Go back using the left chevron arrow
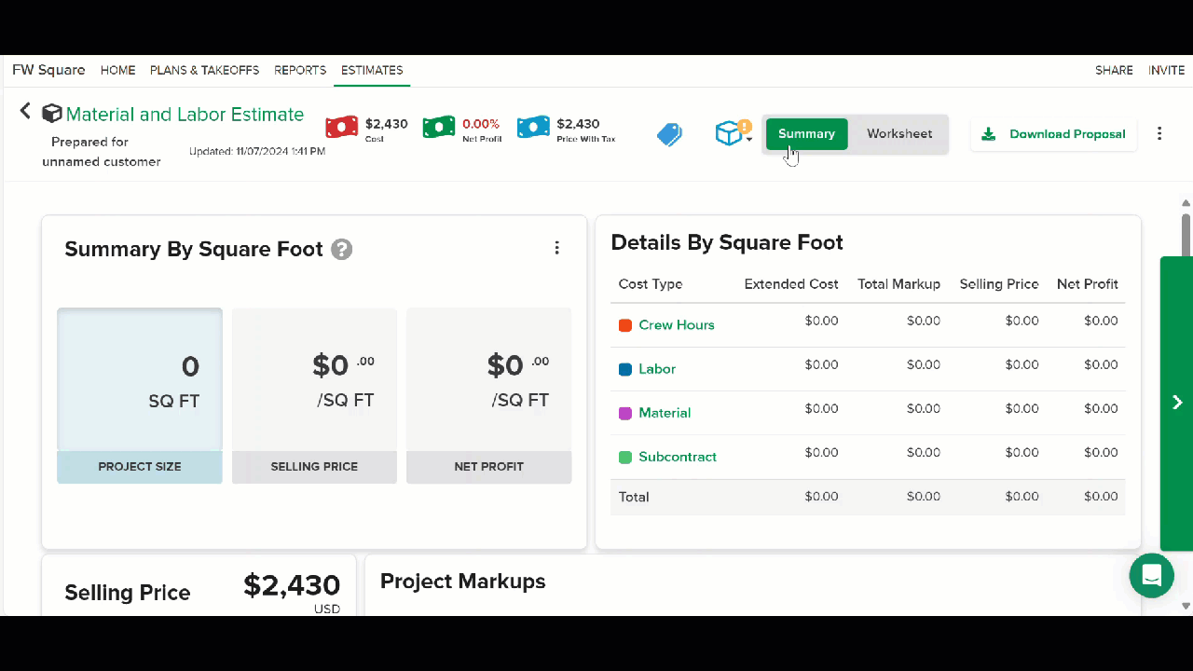 pos(25,111)
